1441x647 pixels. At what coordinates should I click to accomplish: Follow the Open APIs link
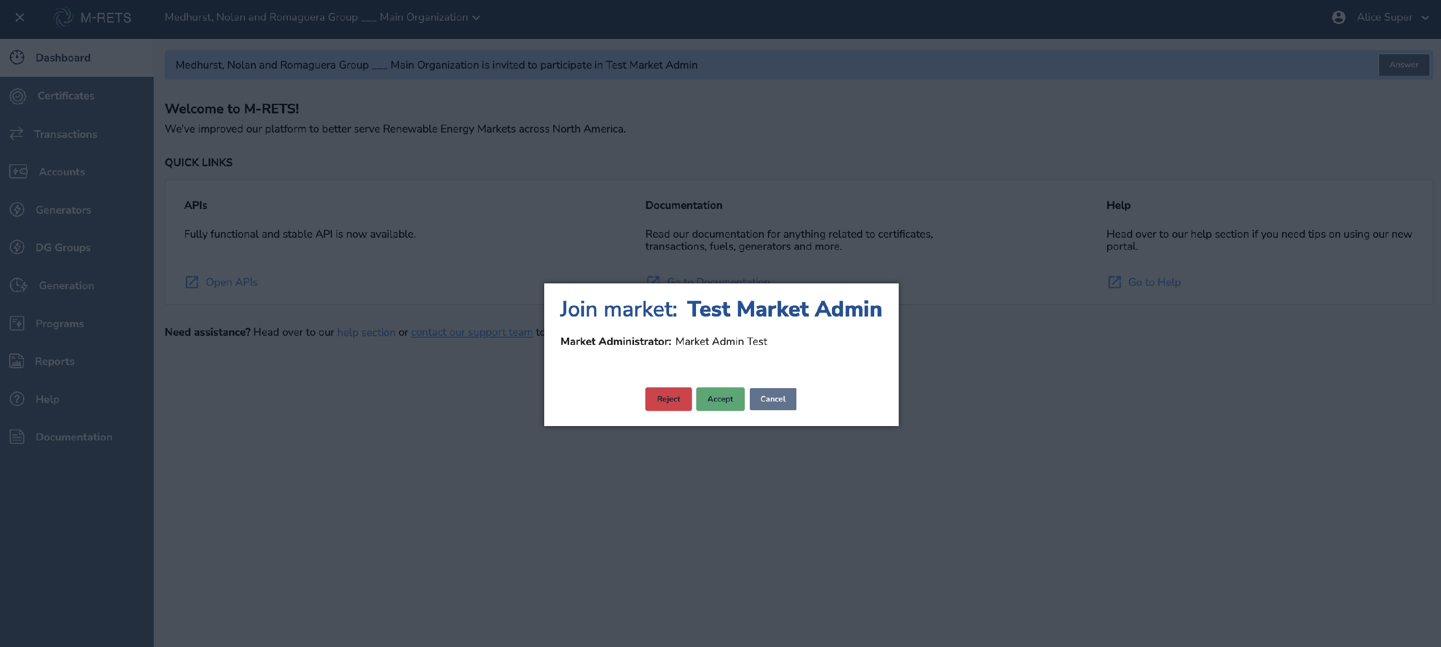[x=231, y=282]
